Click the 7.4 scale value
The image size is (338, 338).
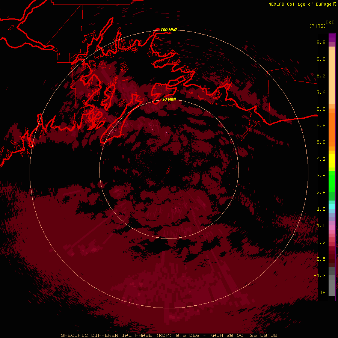pyautogui.click(x=321, y=92)
